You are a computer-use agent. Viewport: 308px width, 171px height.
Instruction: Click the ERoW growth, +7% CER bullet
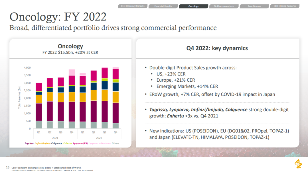[x=212, y=94]
